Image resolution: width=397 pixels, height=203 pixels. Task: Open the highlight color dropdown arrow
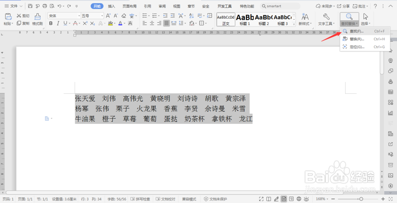(x=115, y=23)
